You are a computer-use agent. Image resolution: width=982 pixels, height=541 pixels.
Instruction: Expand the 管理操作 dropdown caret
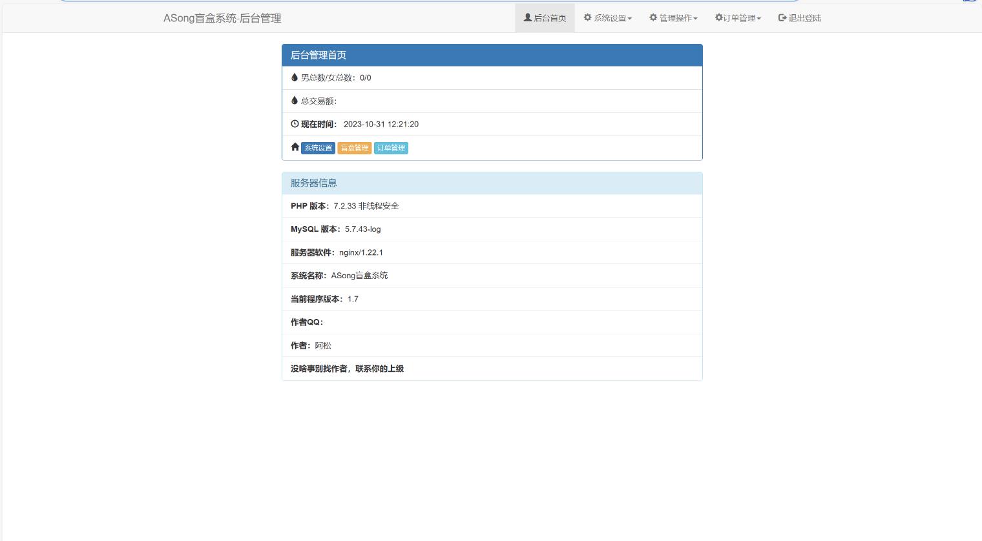click(695, 19)
